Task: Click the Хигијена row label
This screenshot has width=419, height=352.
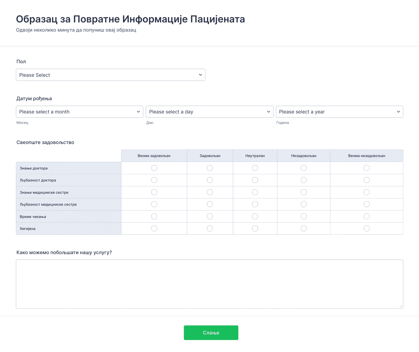Action: coord(28,229)
